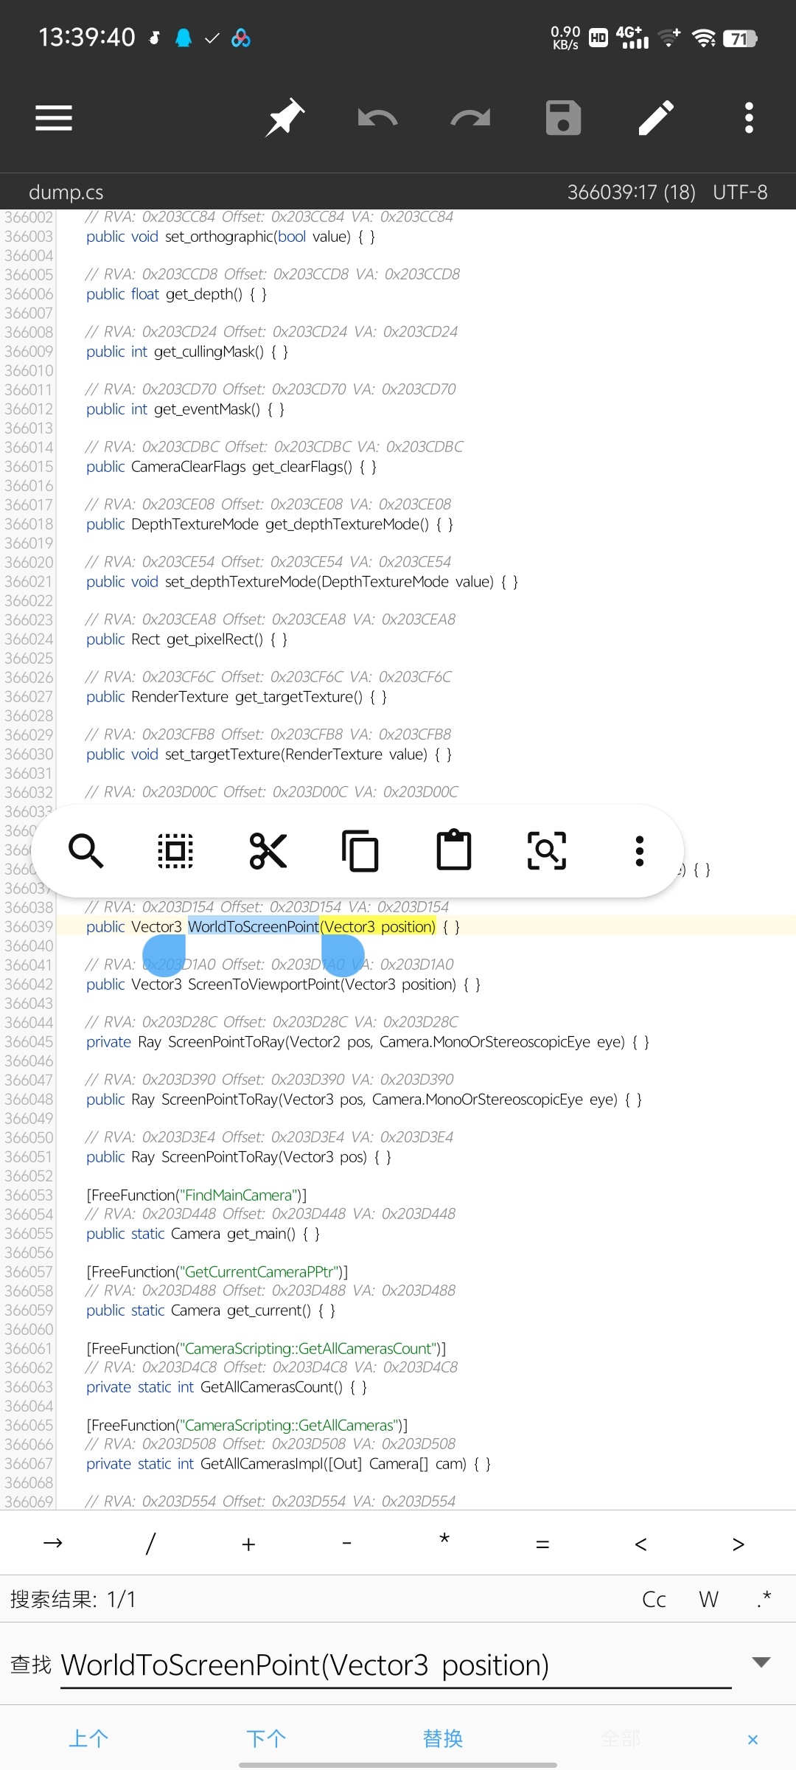This screenshot has width=796, height=1770.
Task: Open more options in selection popup
Action: point(639,851)
